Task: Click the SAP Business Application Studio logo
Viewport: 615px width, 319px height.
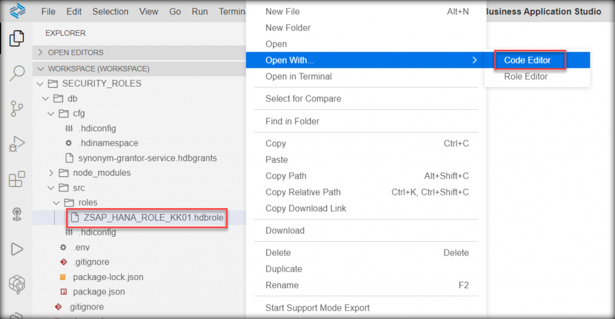Action: (x=17, y=11)
